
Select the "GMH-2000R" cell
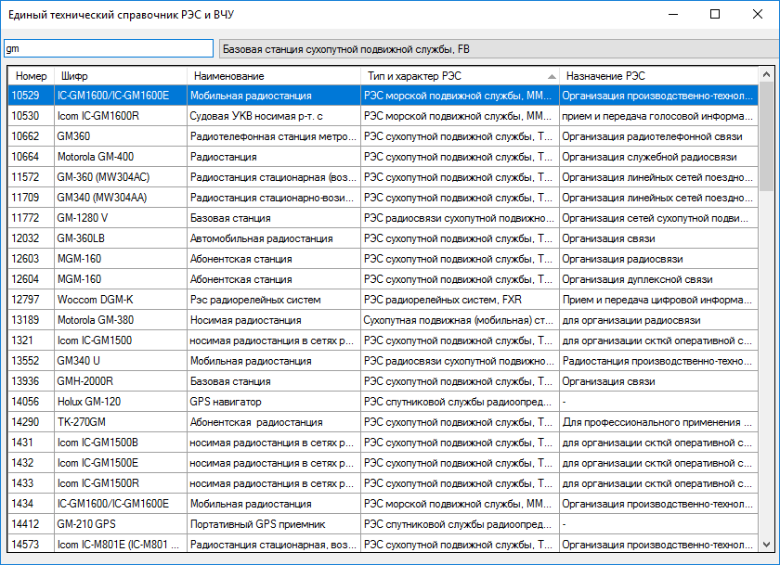click(x=121, y=380)
